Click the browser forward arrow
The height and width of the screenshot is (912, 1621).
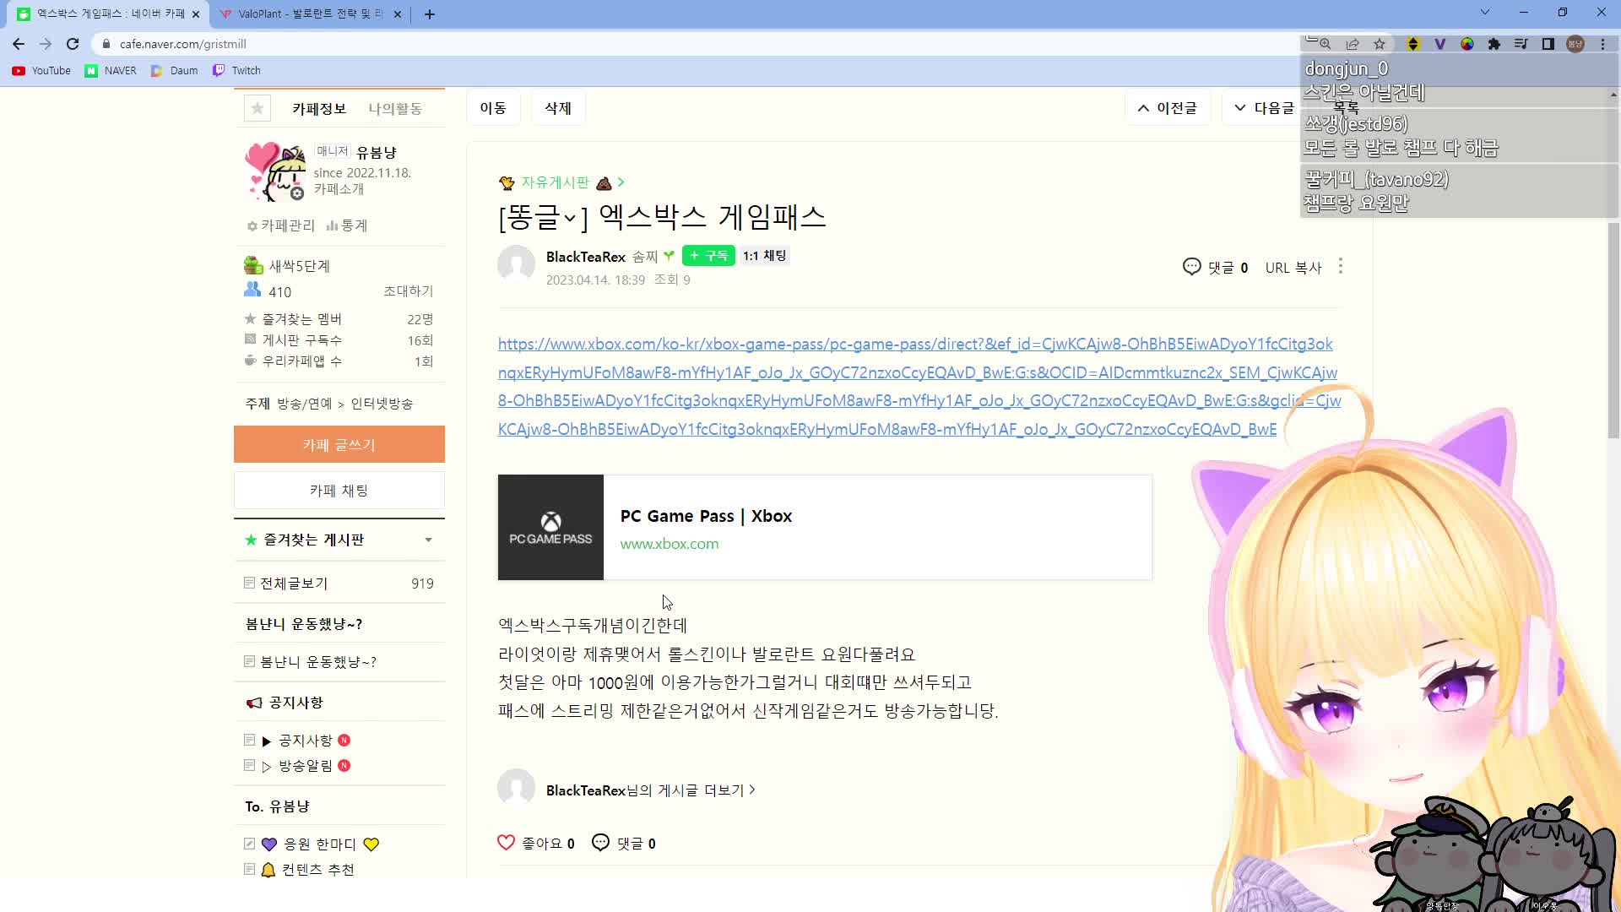(x=46, y=44)
